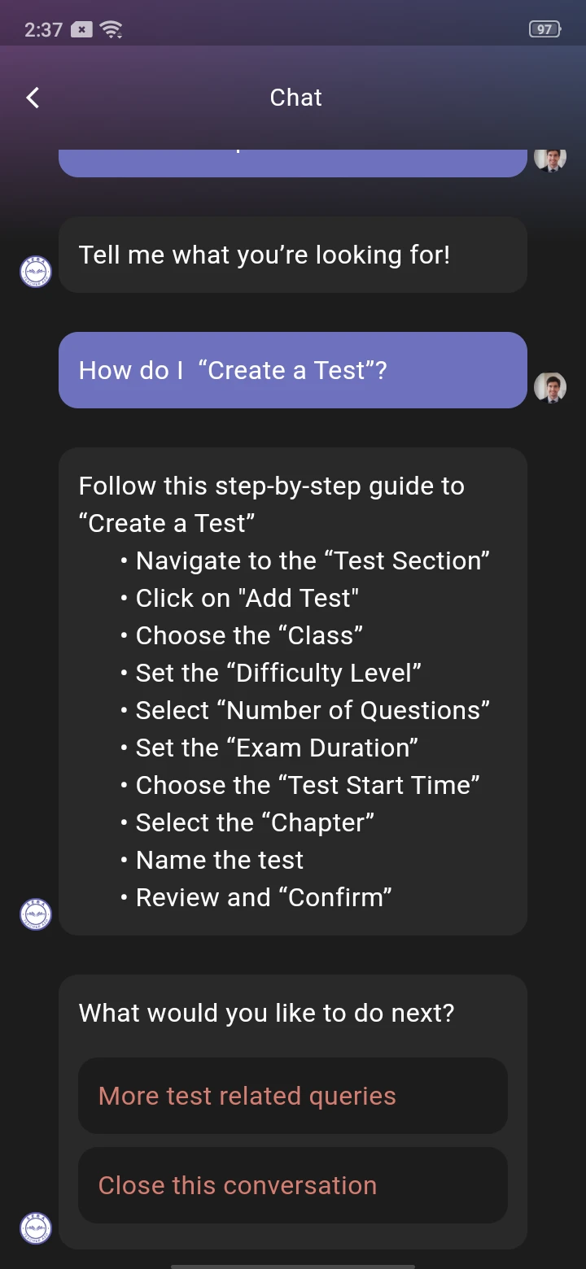Tap the battery indicator icon

tap(545, 29)
